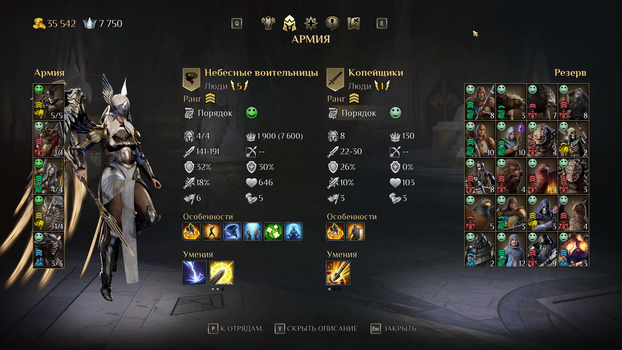Click the lightning bolt skill icon
The image size is (622, 350).
194,273
